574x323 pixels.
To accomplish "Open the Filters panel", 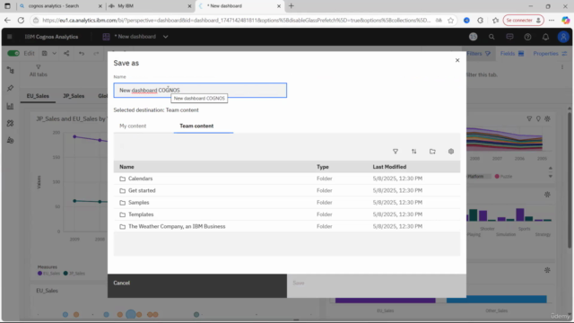I will [478, 54].
